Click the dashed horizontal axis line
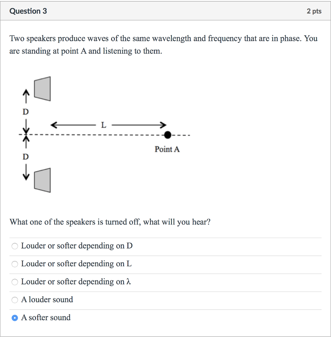This screenshot has height=337, width=331. click(99, 135)
